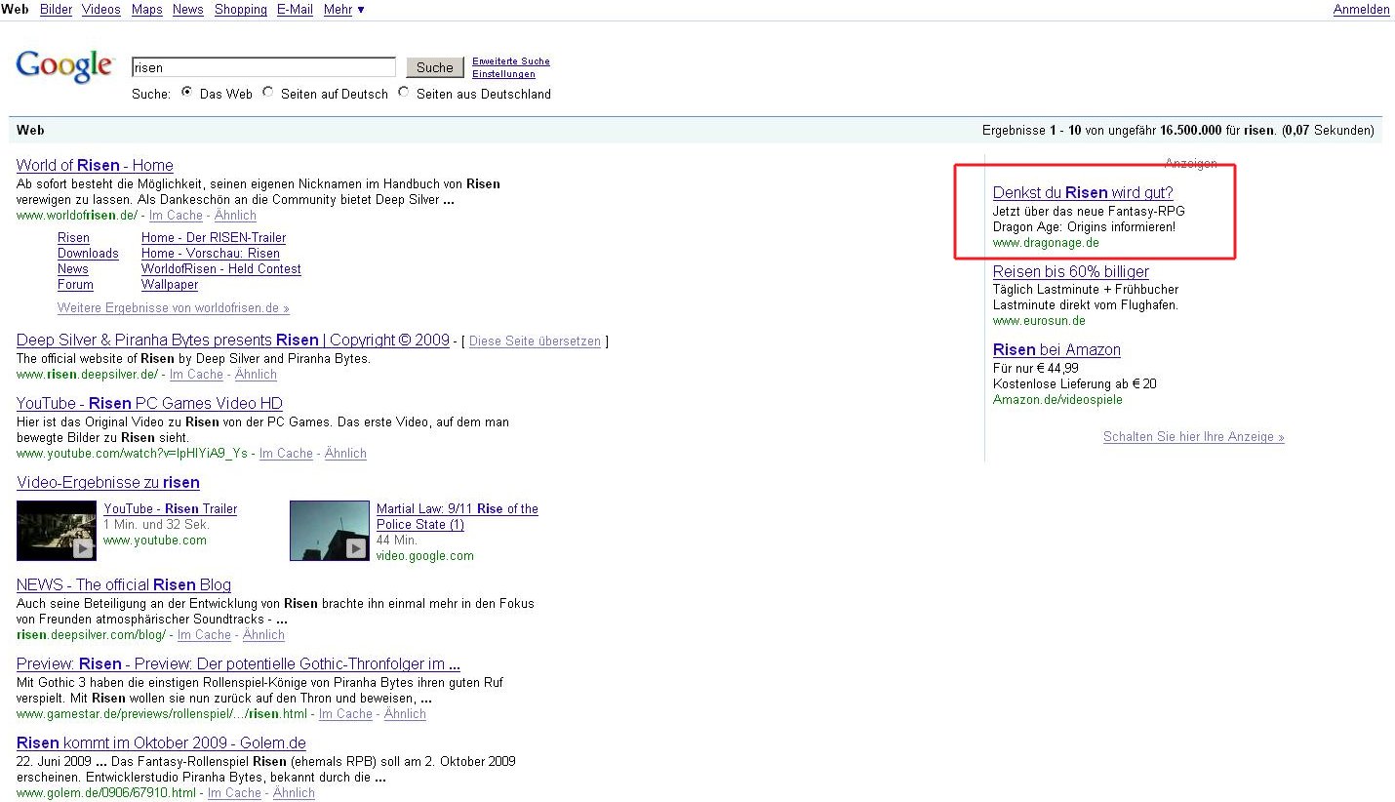Open Im Cache for gamestar.de result

click(345, 714)
